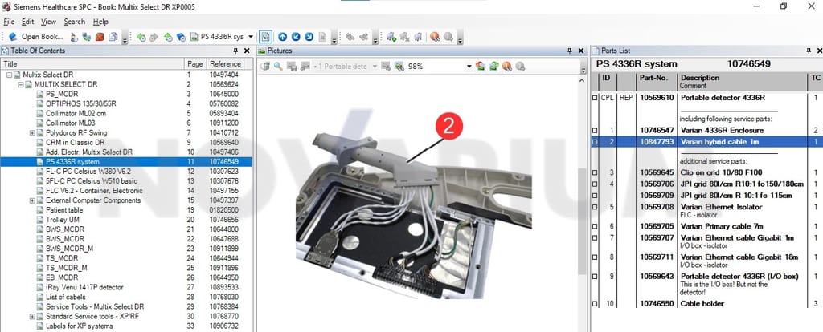Close the Pictures panel
The image size is (823, 332).
[581, 51]
